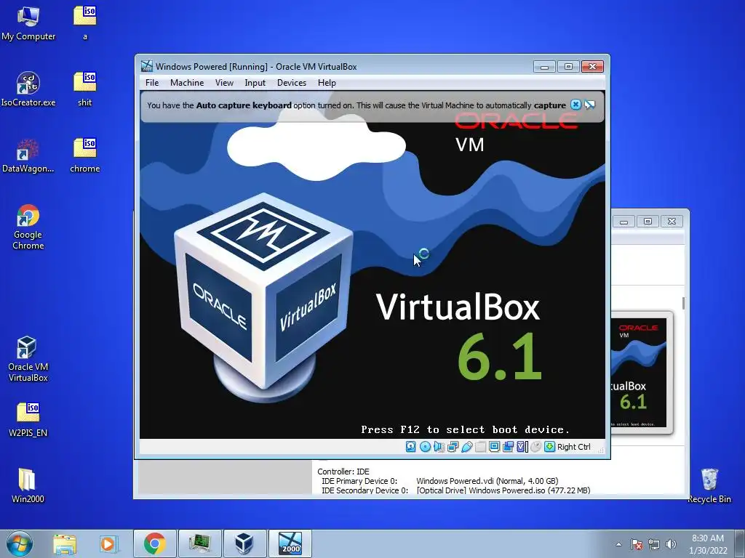Open the Input menu
745x558 pixels.
255,83
